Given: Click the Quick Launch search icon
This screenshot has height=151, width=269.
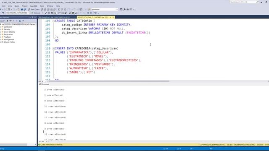Looking at the screenshot, I should coord(257,2).
